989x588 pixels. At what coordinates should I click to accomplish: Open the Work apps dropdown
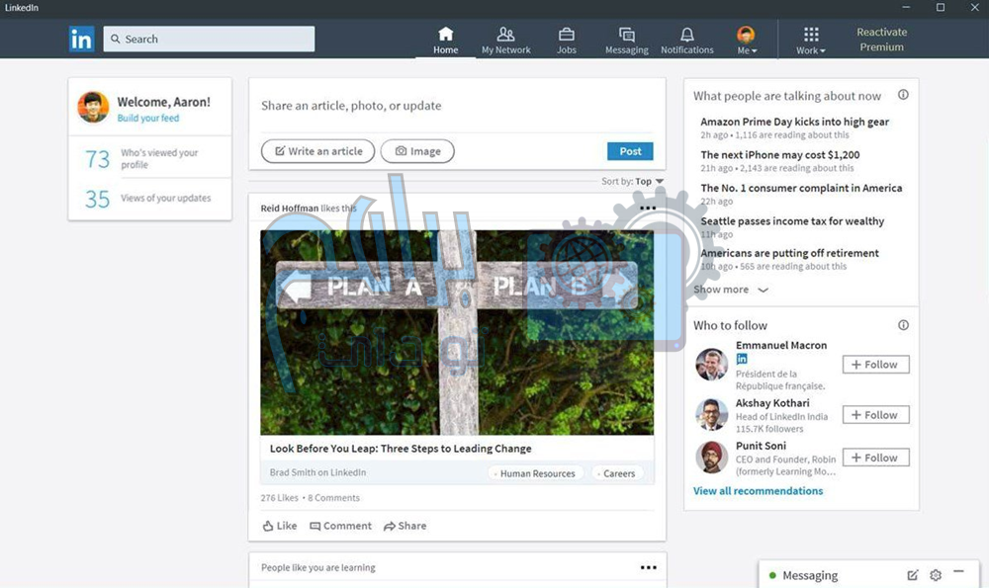[811, 41]
